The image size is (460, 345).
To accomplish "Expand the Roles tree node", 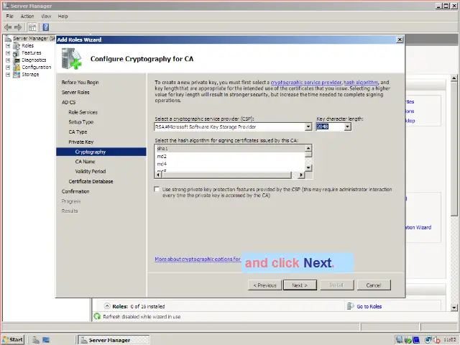I will tap(8, 46).
